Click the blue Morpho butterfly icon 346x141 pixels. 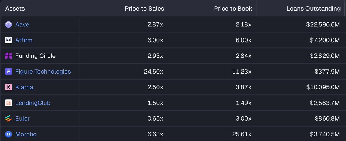[x=8, y=134]
